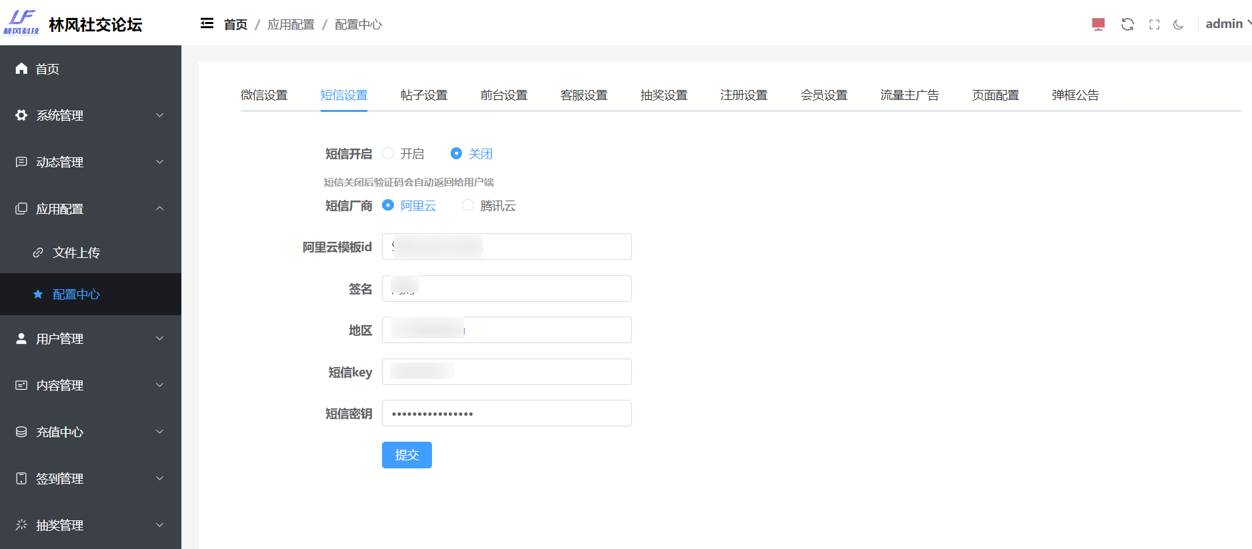Switch to the 前台设置 tab
1252x549 pixels.
point(504,95)
